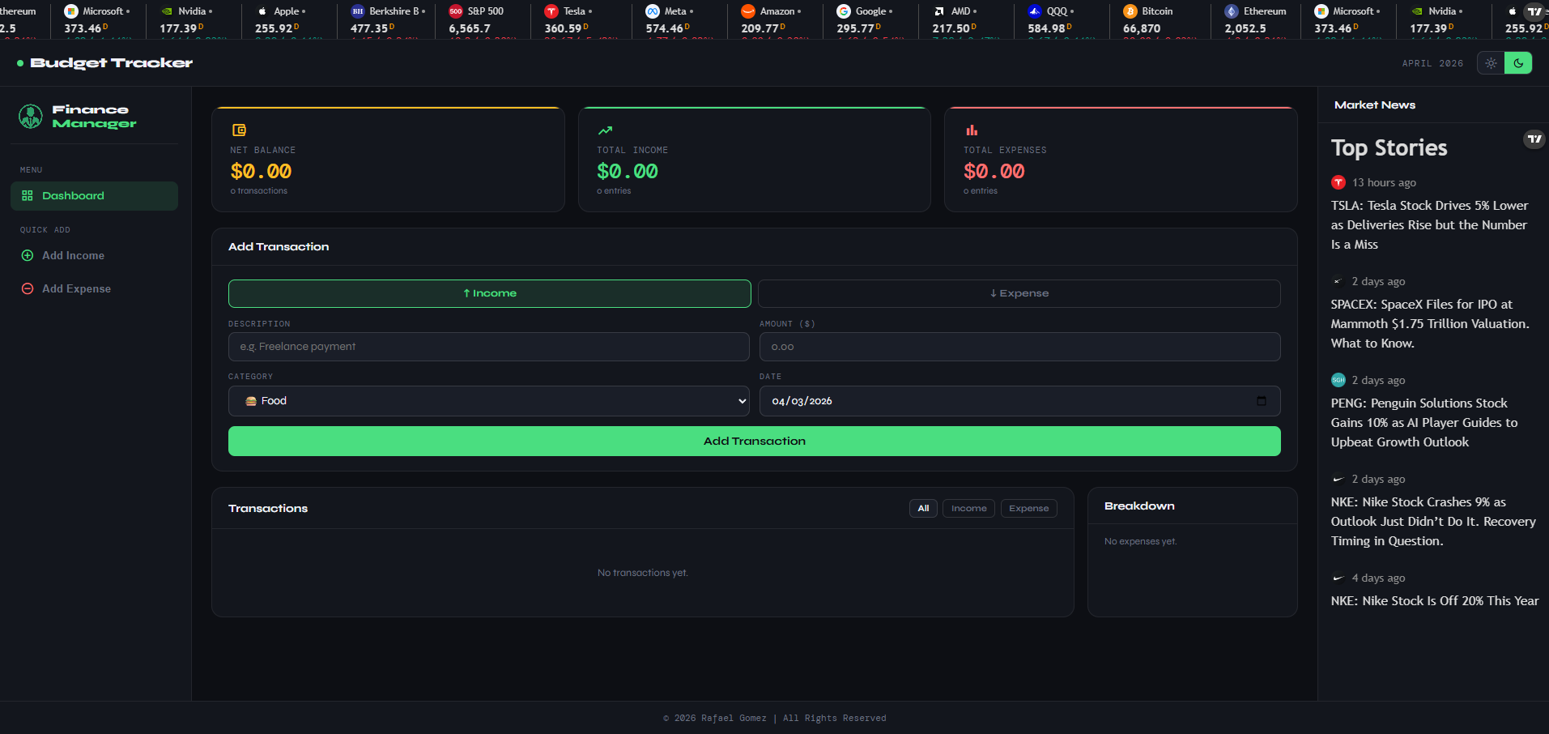Switch to the Income transactions filter tab
The height and width of the screenshot is (734, 1549).
[968, 508]
